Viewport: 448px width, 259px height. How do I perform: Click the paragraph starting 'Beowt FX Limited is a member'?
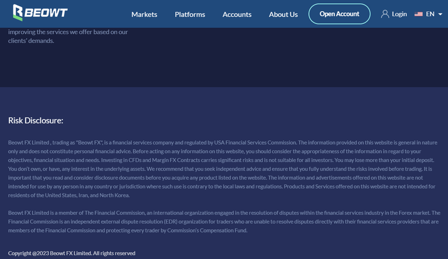[x=225, y=222]
